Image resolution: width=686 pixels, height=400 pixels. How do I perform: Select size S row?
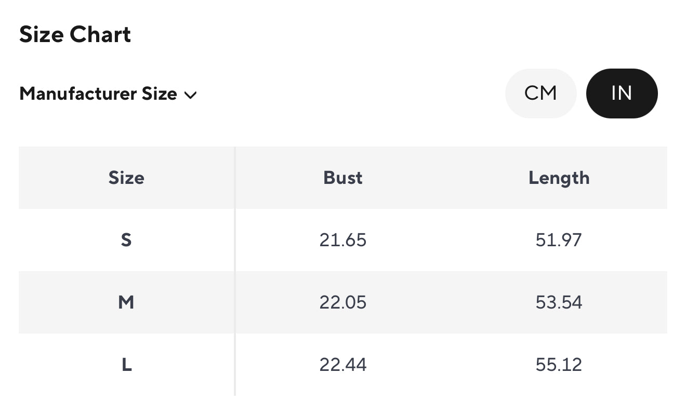pyautogui.click(x=126, y=240)
